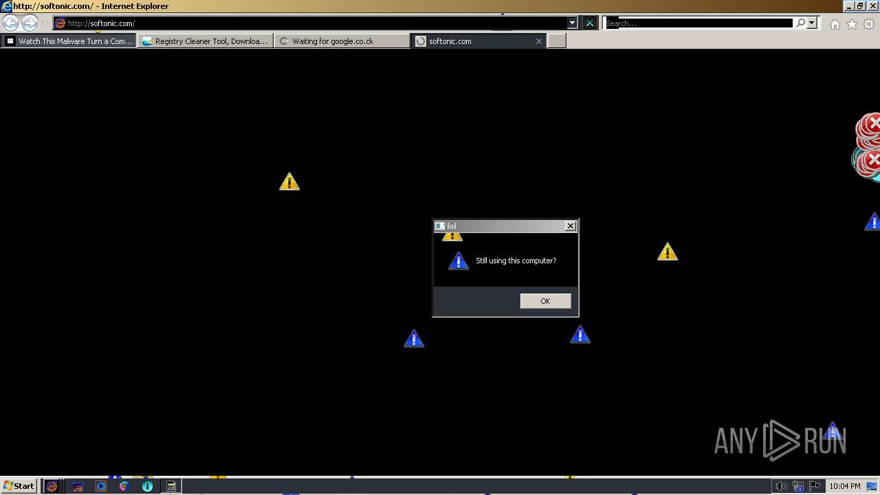Go forward with the IE forward arrow
The height and width of the screenshot is (495, 880).
(x=30, y=23)
